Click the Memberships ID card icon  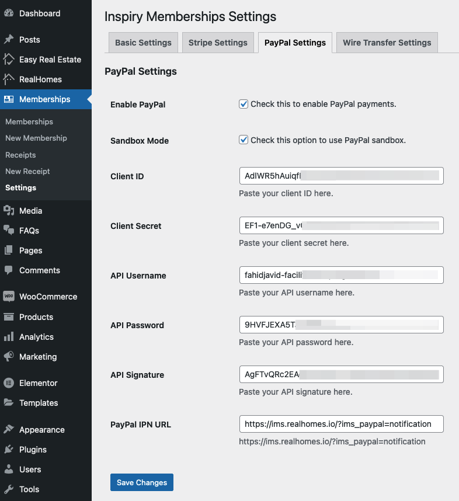(x=9, y=99)
